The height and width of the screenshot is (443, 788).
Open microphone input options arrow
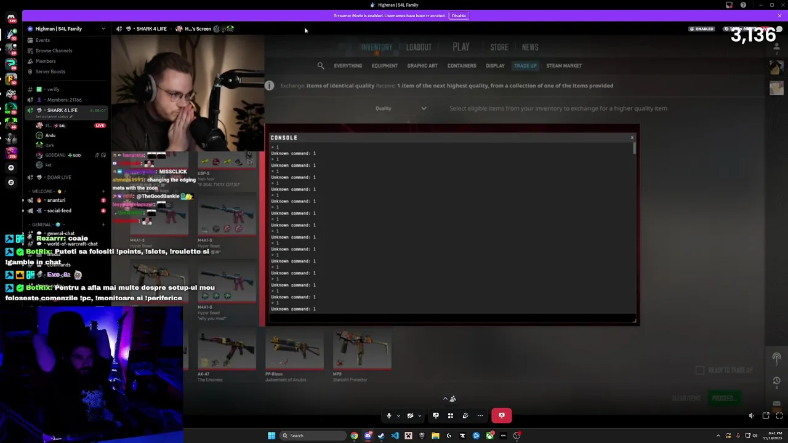click(x=398, y=416)
